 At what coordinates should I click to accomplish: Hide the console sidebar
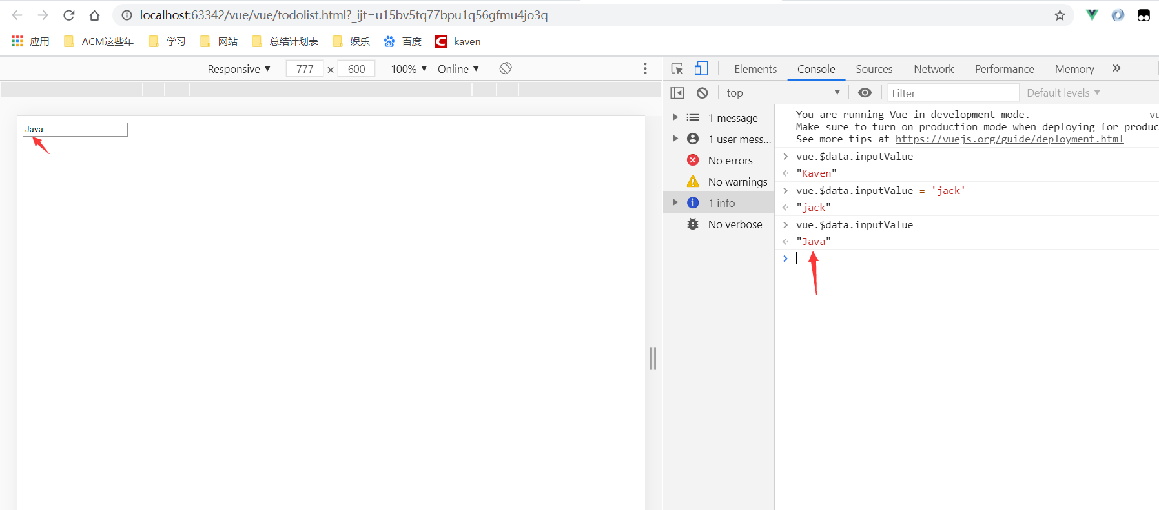pyautogui.click(x=677, y=93)
